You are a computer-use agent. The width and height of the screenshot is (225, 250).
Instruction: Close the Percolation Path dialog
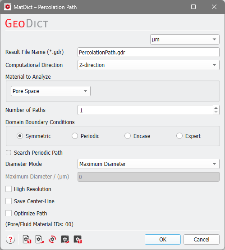pos(214,7)
